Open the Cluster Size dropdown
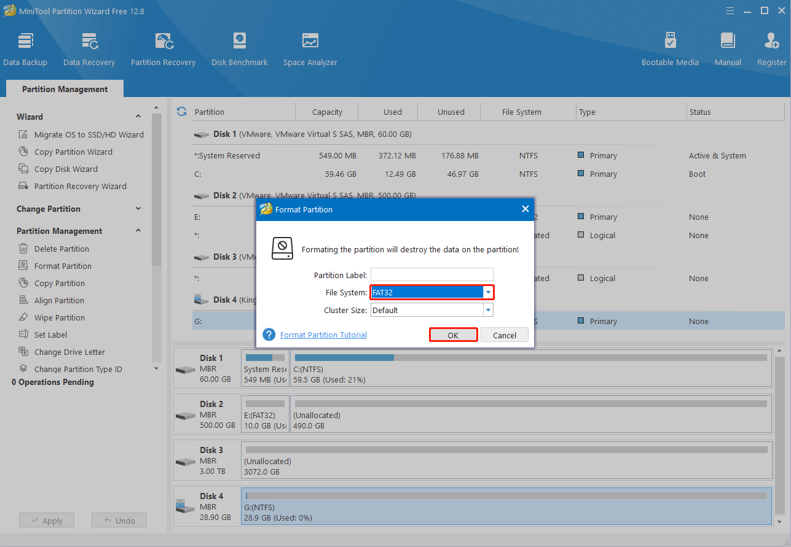Screen dimensions: 791x547 coord(488,310)
